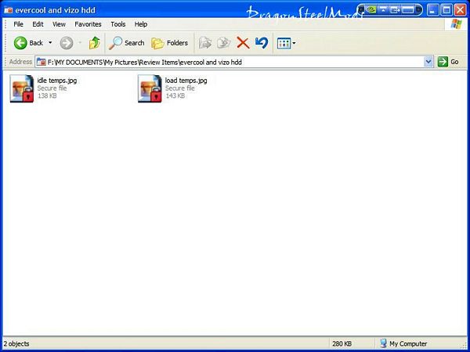The width and height of the screenshot is (470, 352).
Task: Open the File menu
Action: click(18, 24)
